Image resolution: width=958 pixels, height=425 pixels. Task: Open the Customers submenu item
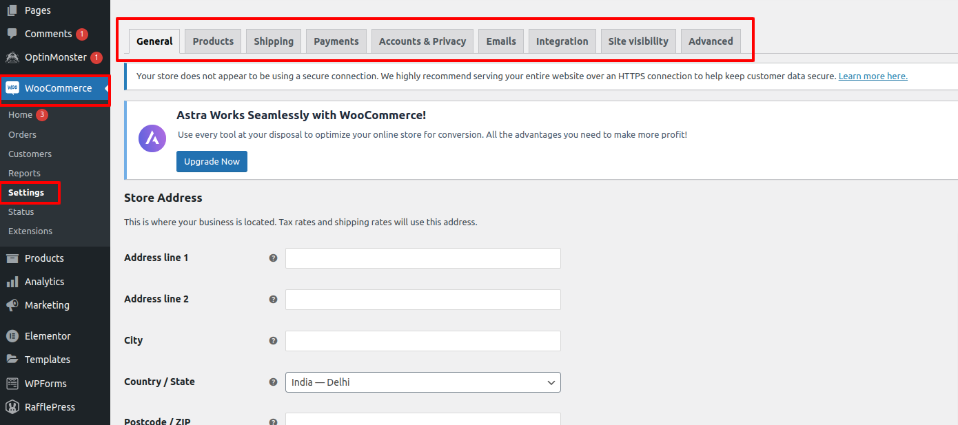pos(30,154)
